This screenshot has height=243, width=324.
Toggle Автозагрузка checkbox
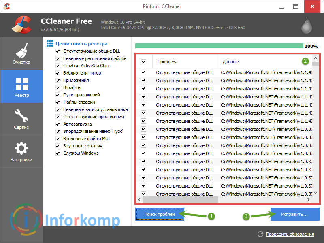tap(58, 124)
